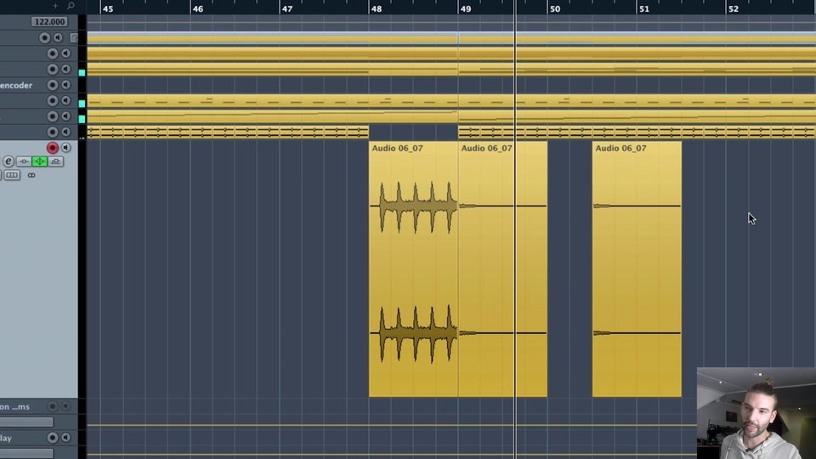Record-enable the track with the lock icon

(44, 37)
